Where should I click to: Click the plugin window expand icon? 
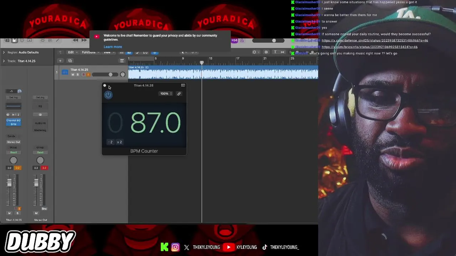183,85
